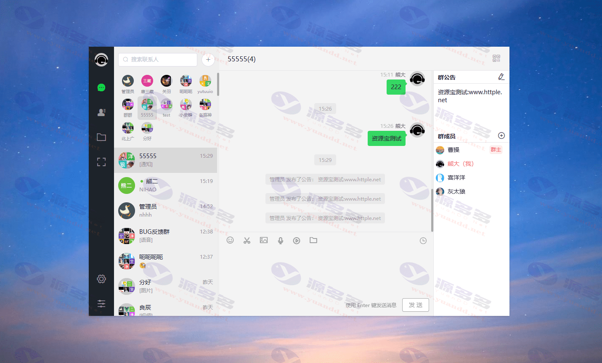Click the 群成员 heading
Image resolution: width=602 pixels, height=363 pixels.
[447, 136]
